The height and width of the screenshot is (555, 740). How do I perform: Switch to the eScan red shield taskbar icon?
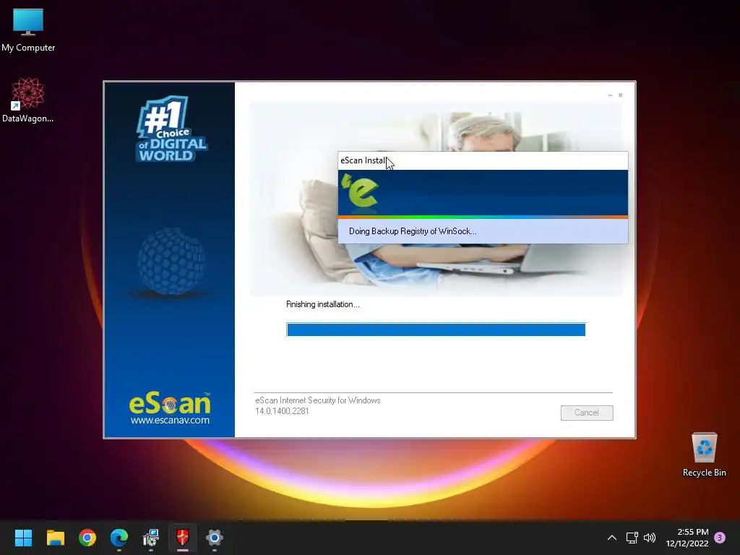pyautogui.click(x=183, y=537)
